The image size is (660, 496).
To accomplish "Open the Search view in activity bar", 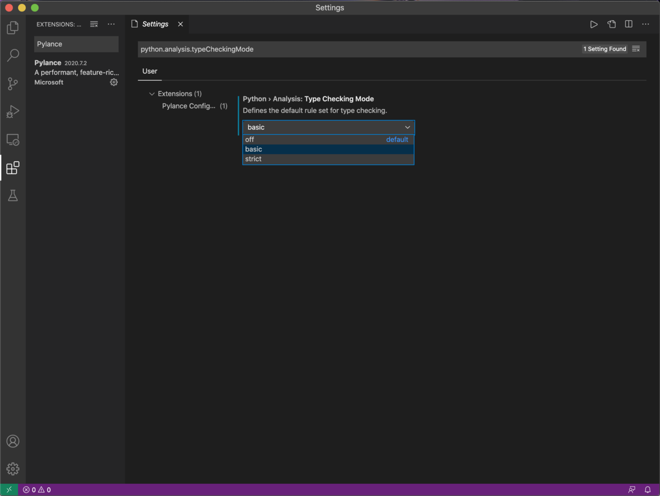I will (x=13, y=55).
